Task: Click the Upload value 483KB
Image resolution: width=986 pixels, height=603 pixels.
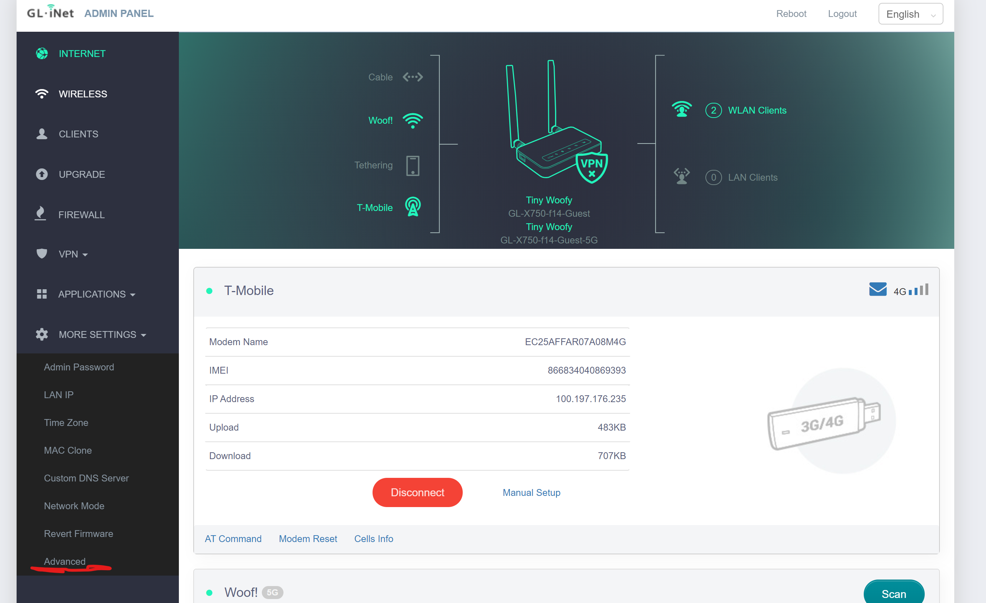Action: tap(611, 427)
